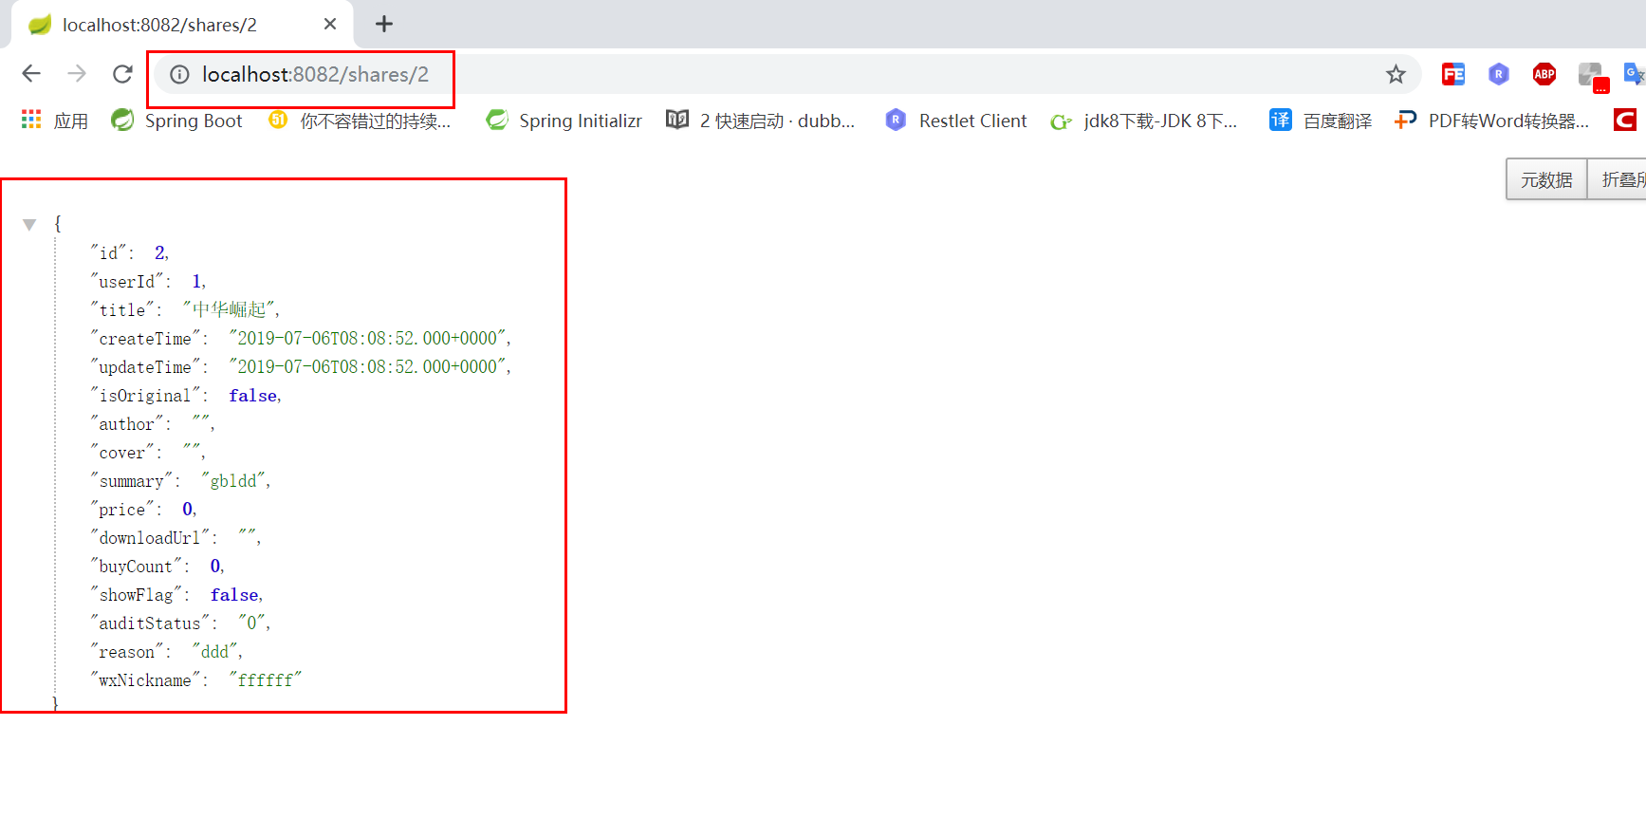Reload the page with the refresh icon
Screen dimensions: 1646x837
pyautogui.click(x=122, y=73)
